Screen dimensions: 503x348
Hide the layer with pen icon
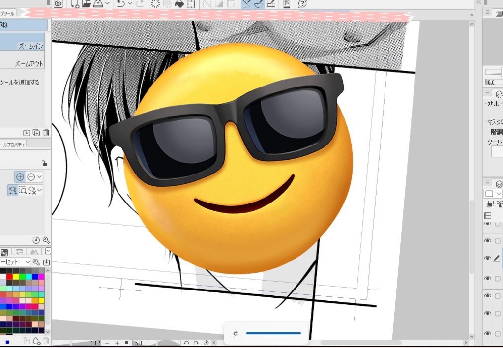point(488,258)
